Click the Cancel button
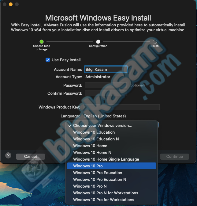Viewport: 197px width, 206px height. pyautogui.click(x=31, y=156)
